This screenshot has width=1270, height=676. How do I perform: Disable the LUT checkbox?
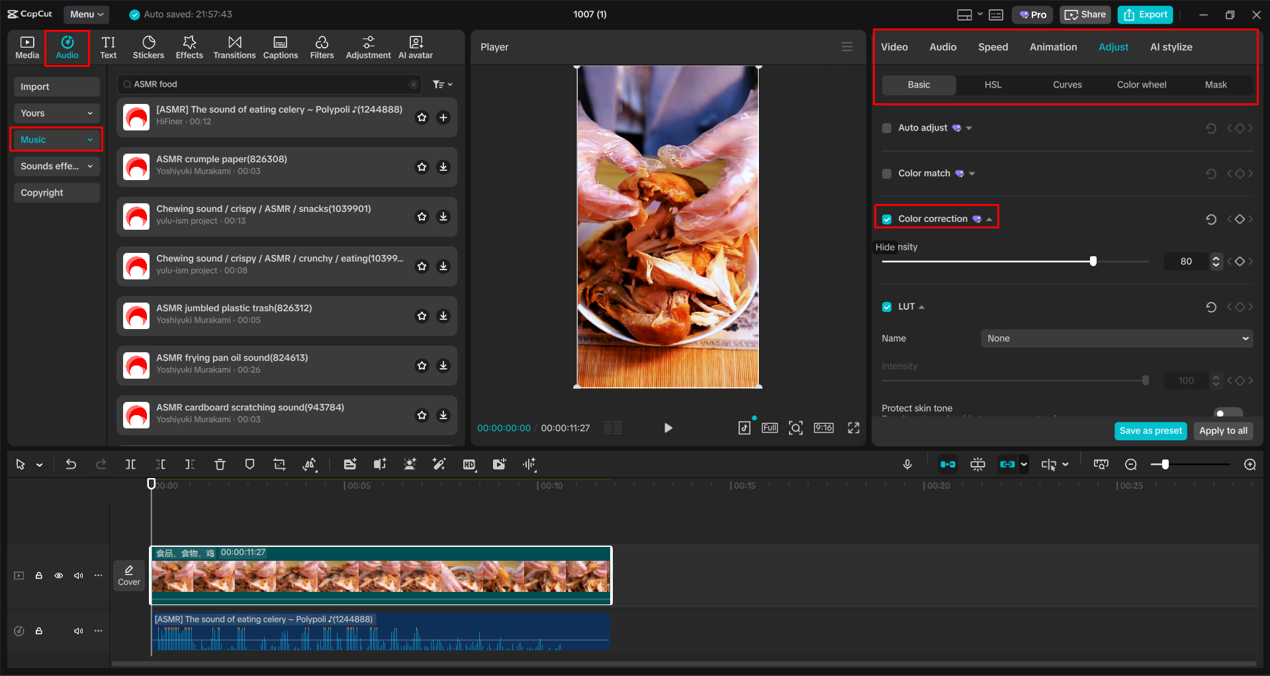click(887, 307)
